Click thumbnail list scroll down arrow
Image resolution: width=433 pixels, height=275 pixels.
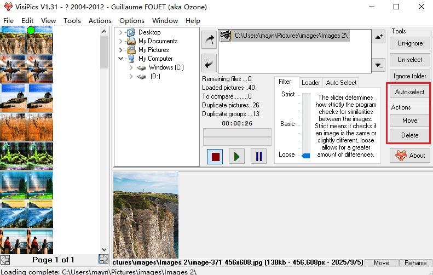point(104,250)
